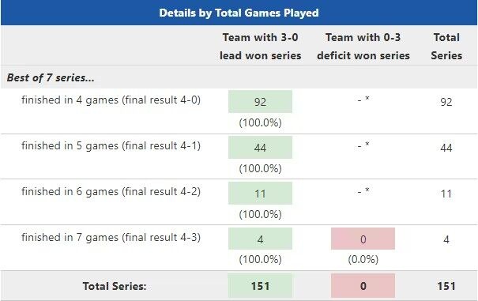478x301 pixels.
Task: Click the pink total cell showing 0
Action: (x=363, y=286)
